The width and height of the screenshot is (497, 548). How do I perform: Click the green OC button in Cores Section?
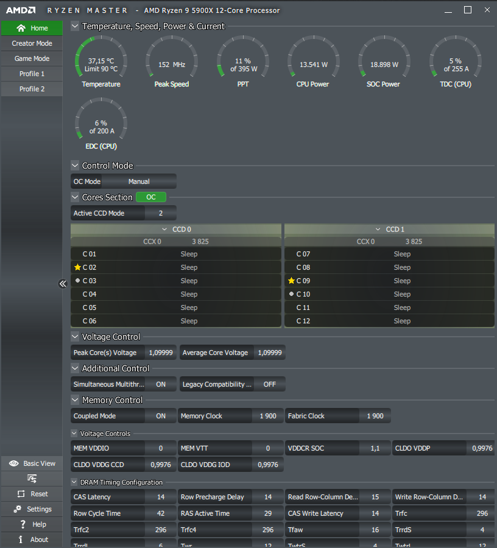click(151, 197)
